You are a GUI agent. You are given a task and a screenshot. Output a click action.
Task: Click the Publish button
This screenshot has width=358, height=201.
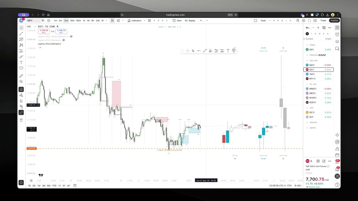click(334, 21)
